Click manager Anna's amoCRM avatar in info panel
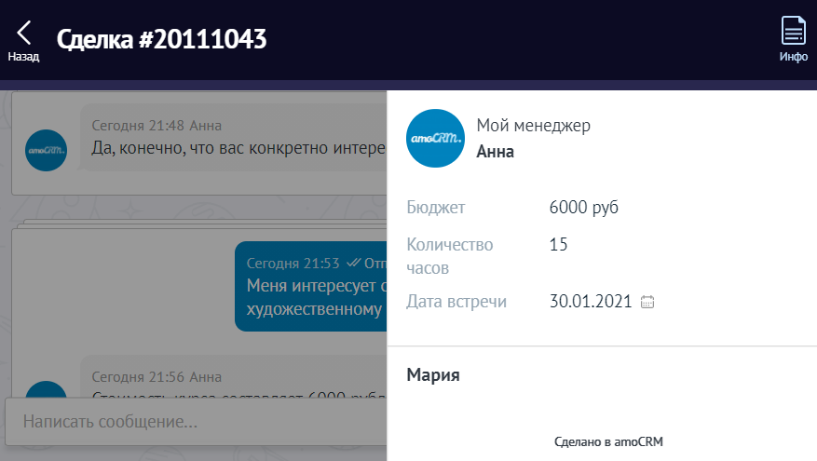Screen dimensions: 817x461 click(436, 139)
